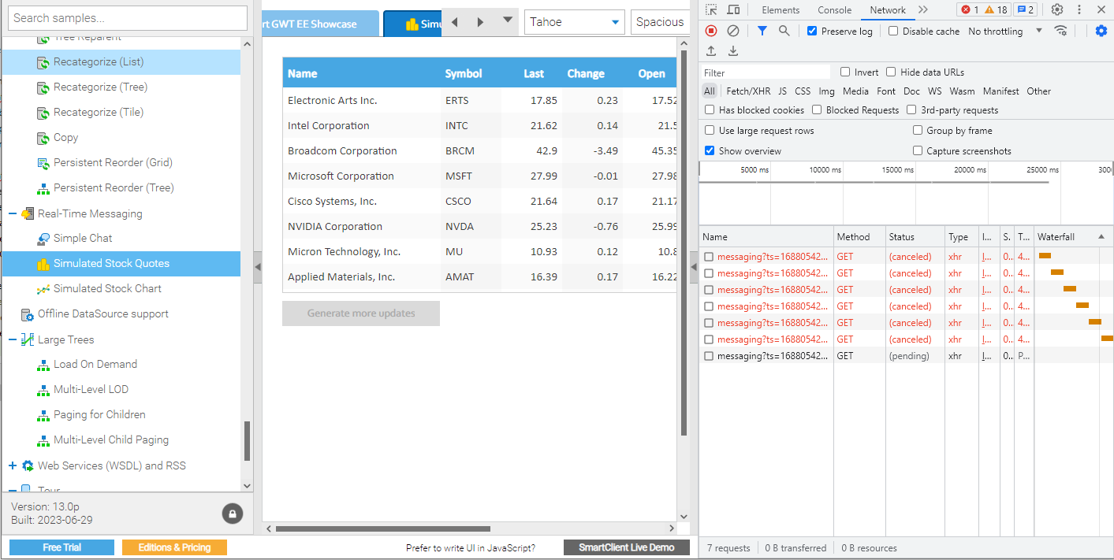Viewport: 1114px width, 560px height.
Task: Click the Persistent Reorder (Grid) icon
Action: pos(43,163)
